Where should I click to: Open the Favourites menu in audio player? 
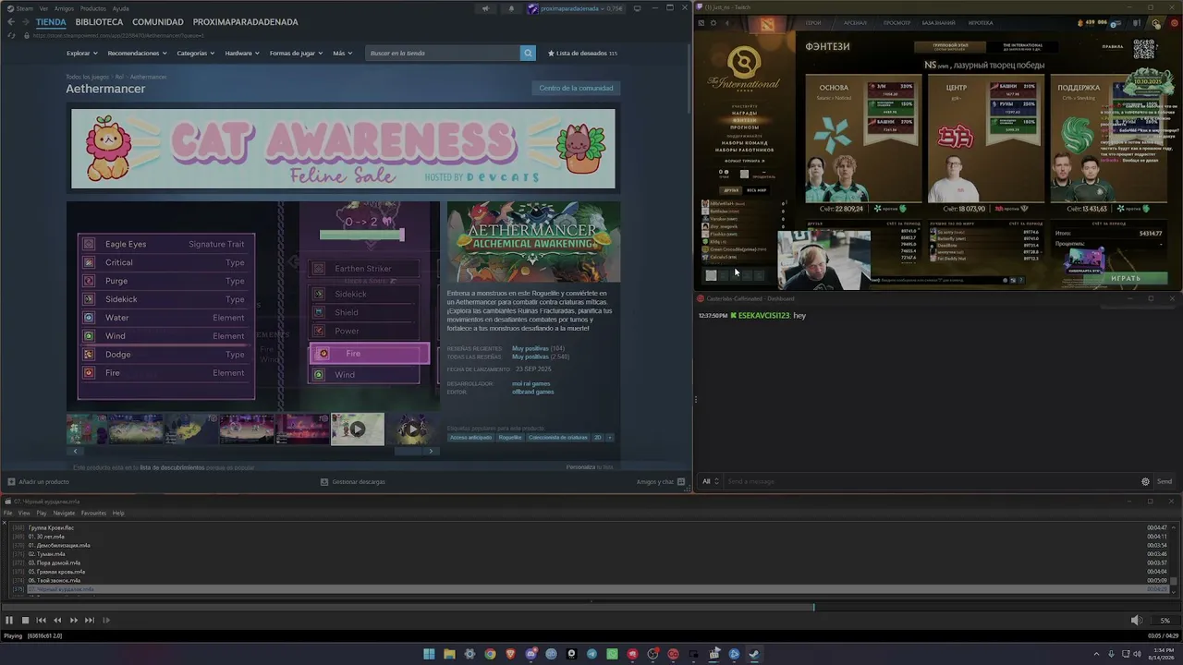(93, 514)
